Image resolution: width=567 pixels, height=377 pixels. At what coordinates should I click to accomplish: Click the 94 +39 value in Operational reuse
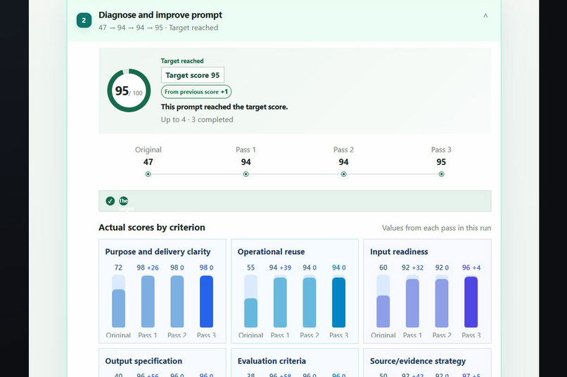click(x=280, y=267)
